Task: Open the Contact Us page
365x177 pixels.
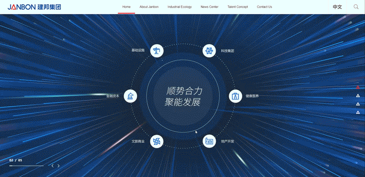Action: [264, 7]
